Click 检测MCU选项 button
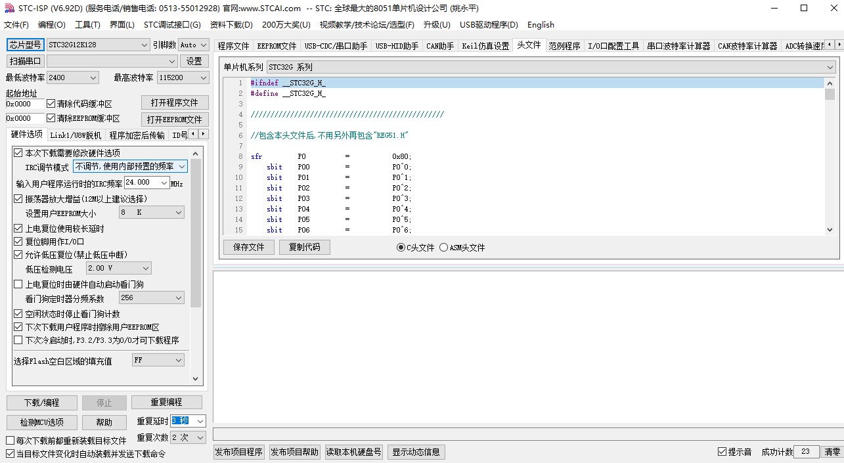Image resolution: width=844 pixels, height=463 pixels. coord(42,422)
